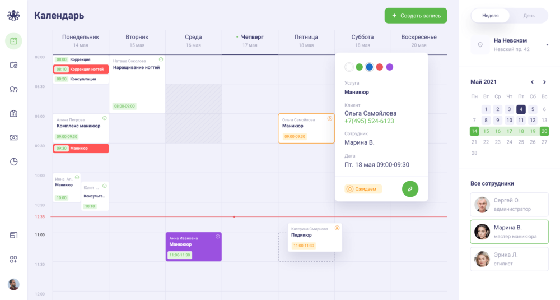Choose the white color swatch
Image resolution: width=560 pixels, height=300 pixels.
click(349, 67)
